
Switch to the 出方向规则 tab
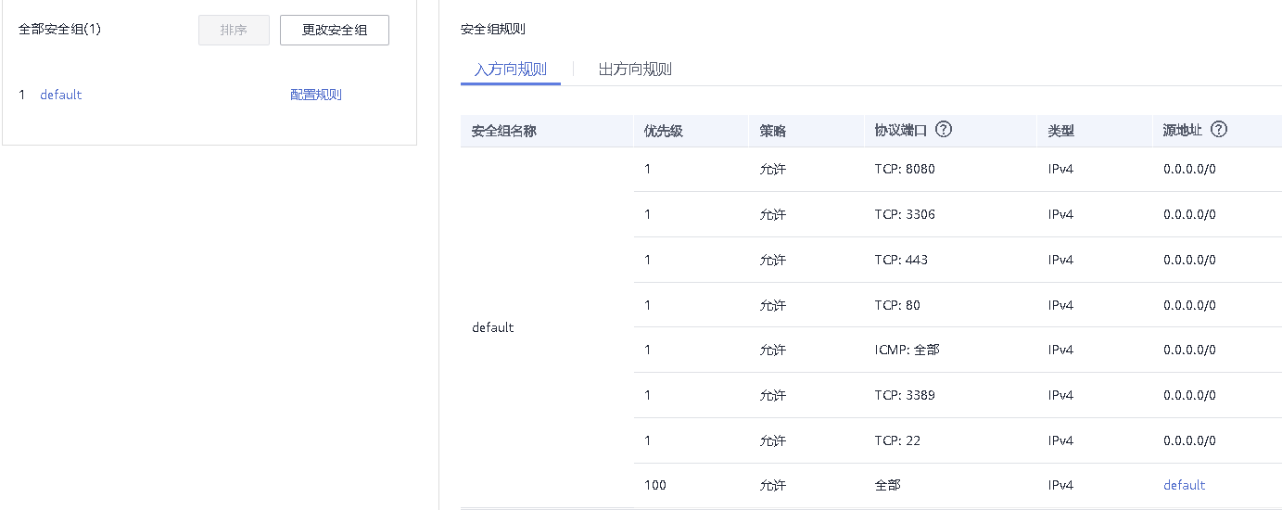[635, 70]
